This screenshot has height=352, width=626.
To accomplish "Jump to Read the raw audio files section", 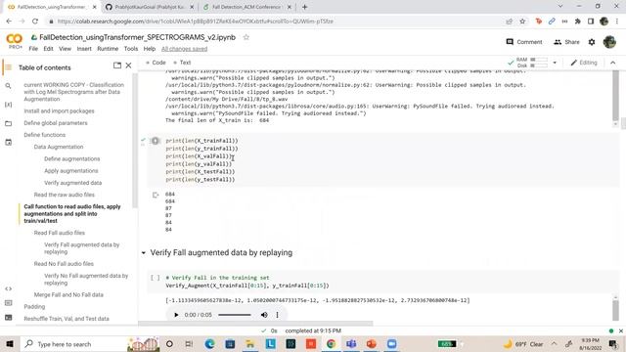I will click(x=65, y=195).
